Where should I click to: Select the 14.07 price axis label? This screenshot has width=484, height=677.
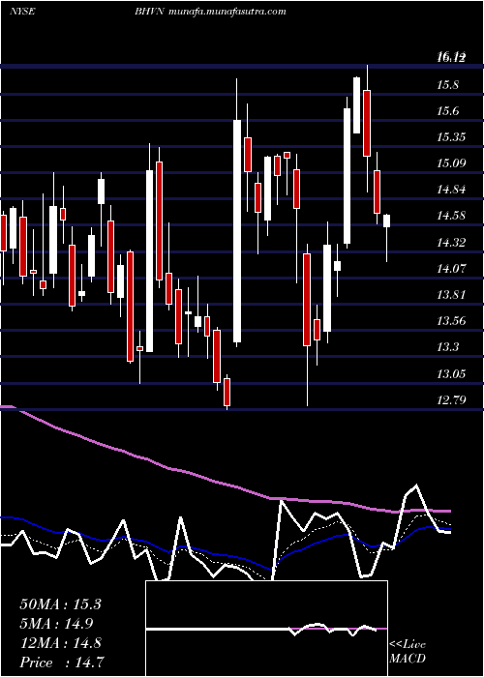[451, 269]
